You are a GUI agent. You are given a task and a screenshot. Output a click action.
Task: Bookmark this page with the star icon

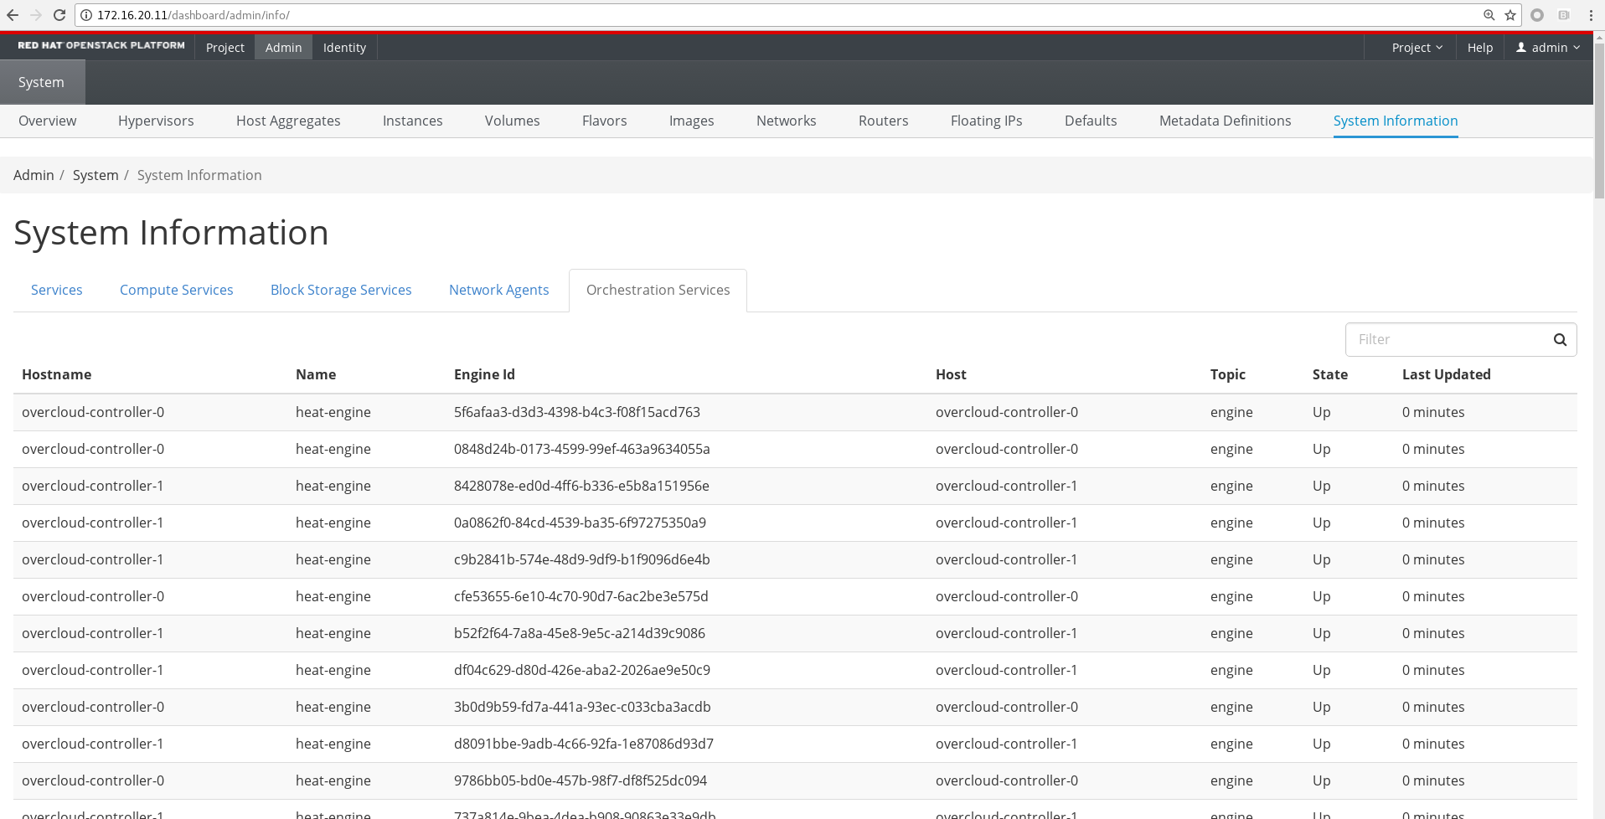click(1510, 15)
